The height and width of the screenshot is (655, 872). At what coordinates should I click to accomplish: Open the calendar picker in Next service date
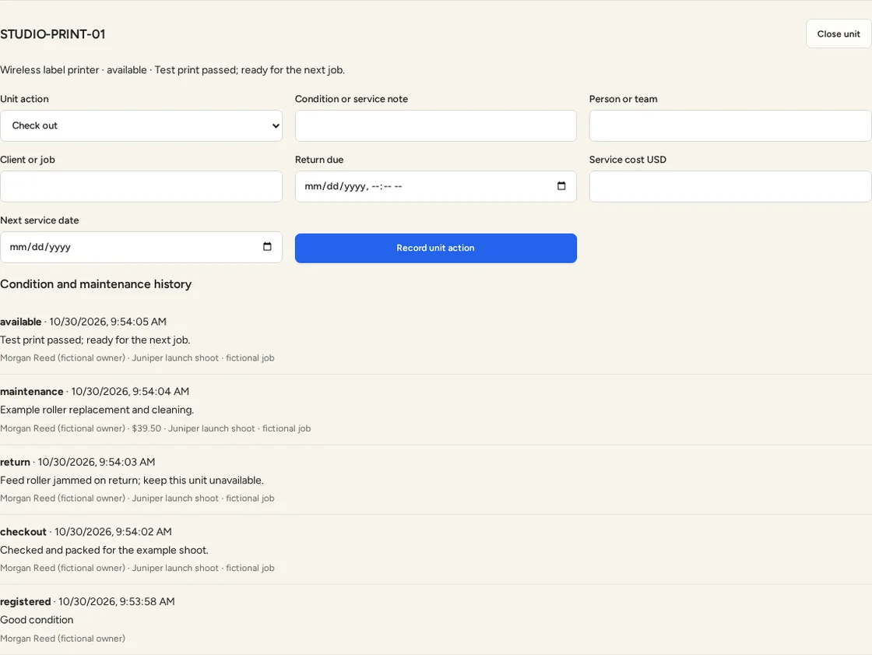(267, 247)
